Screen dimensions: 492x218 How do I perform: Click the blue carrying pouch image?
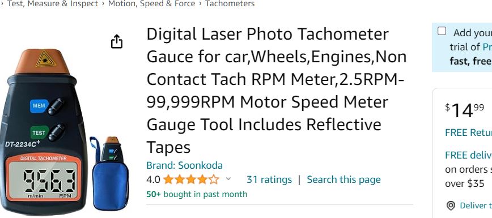tap(109, 173)
